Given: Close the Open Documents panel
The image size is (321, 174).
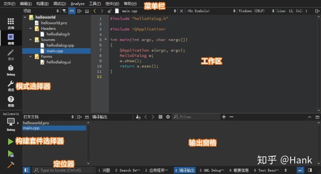Looking at the screenshot, I should (x=87, y=117).
